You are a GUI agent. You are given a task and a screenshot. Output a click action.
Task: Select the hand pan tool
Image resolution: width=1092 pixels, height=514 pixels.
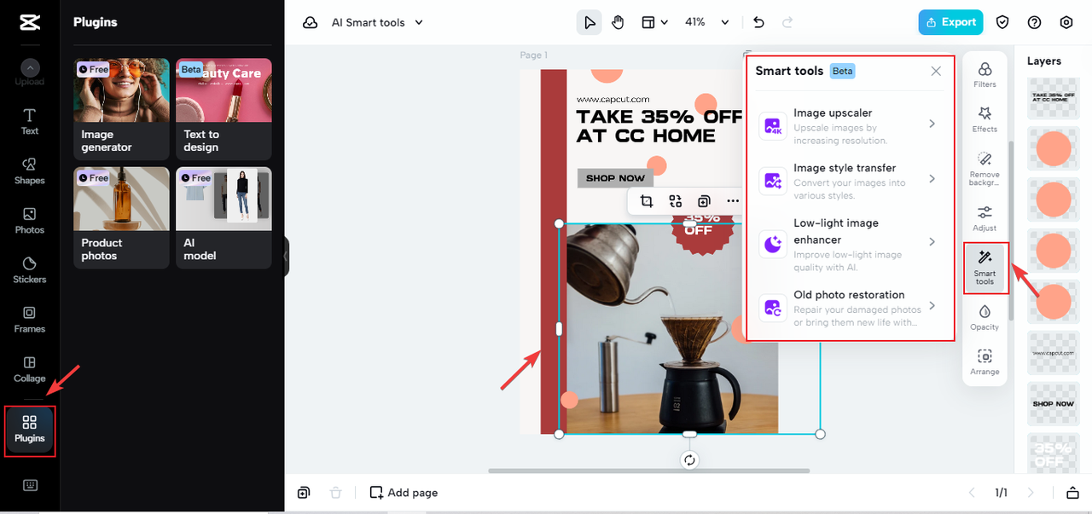(618, 22)
